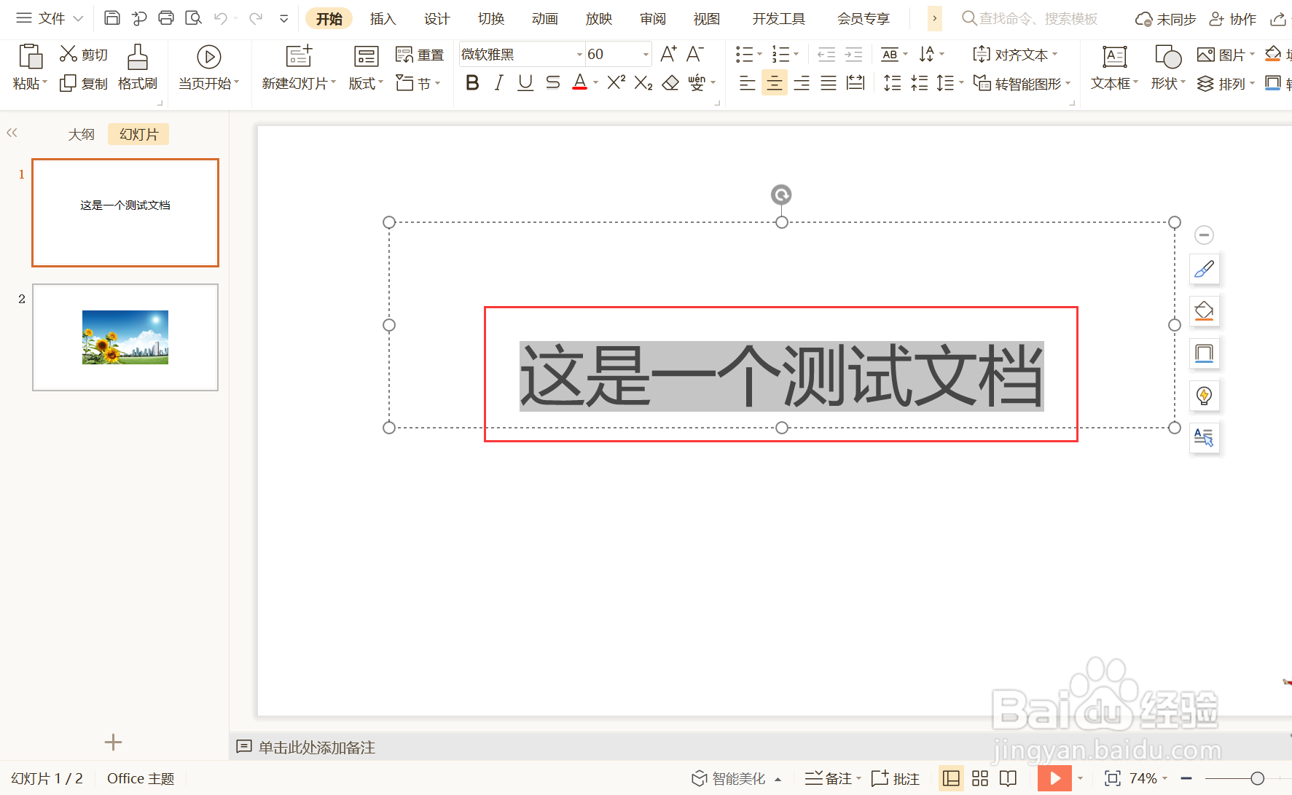The image size is (1292, 795).
Task: Switch to the Review (审阅) tab
Action: (x=653, y=19)
